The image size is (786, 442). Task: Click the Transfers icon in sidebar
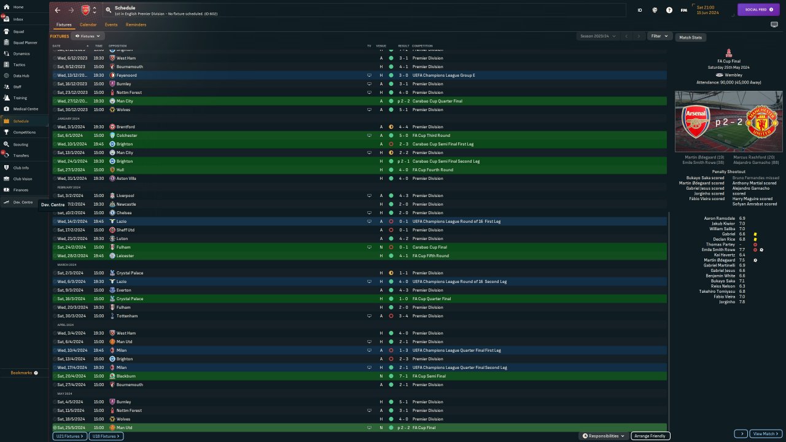coord(6,155)
